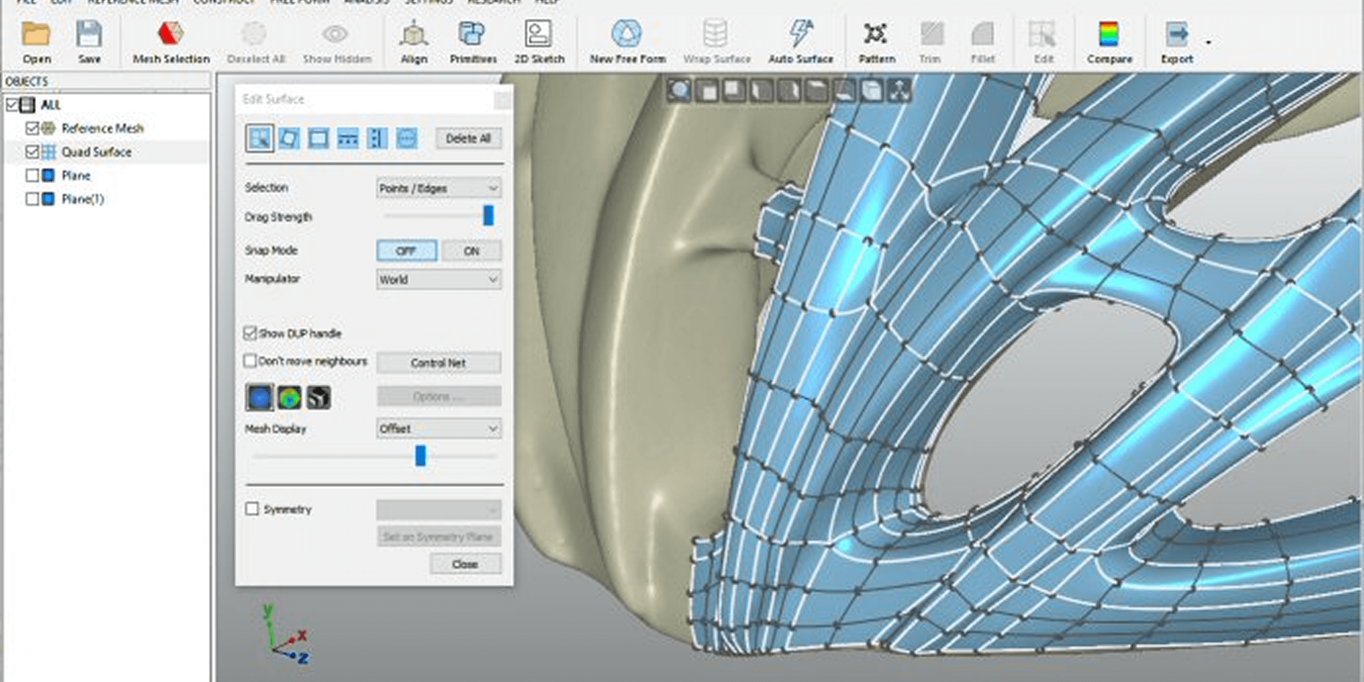Click Set on Symmetry Plane button

(439, 537)
